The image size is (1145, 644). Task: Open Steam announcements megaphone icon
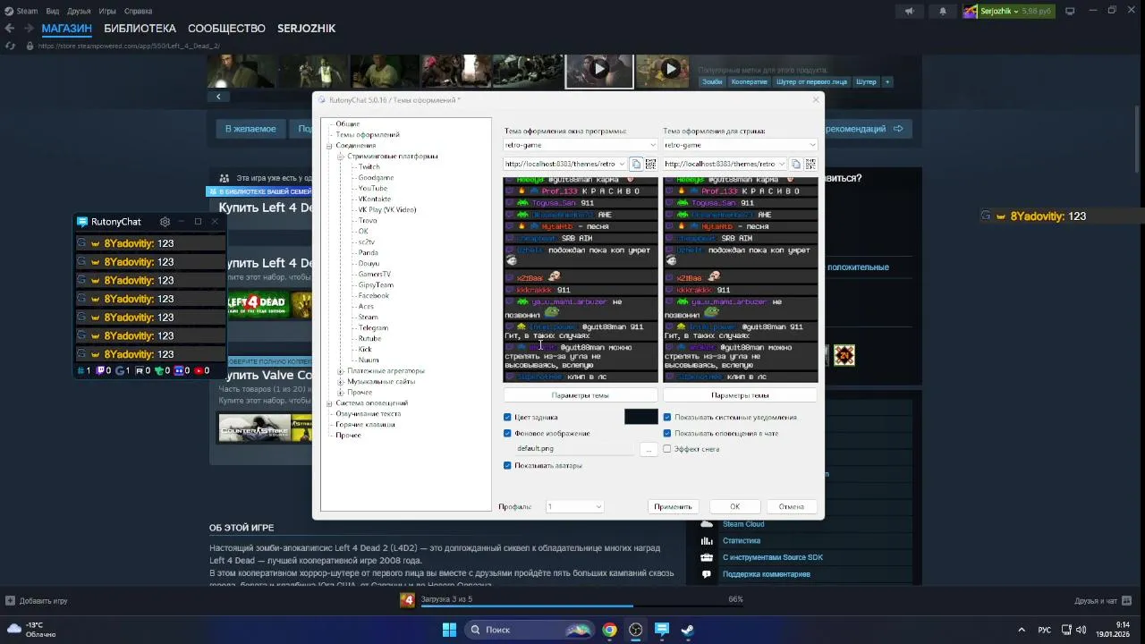[909, 12]
